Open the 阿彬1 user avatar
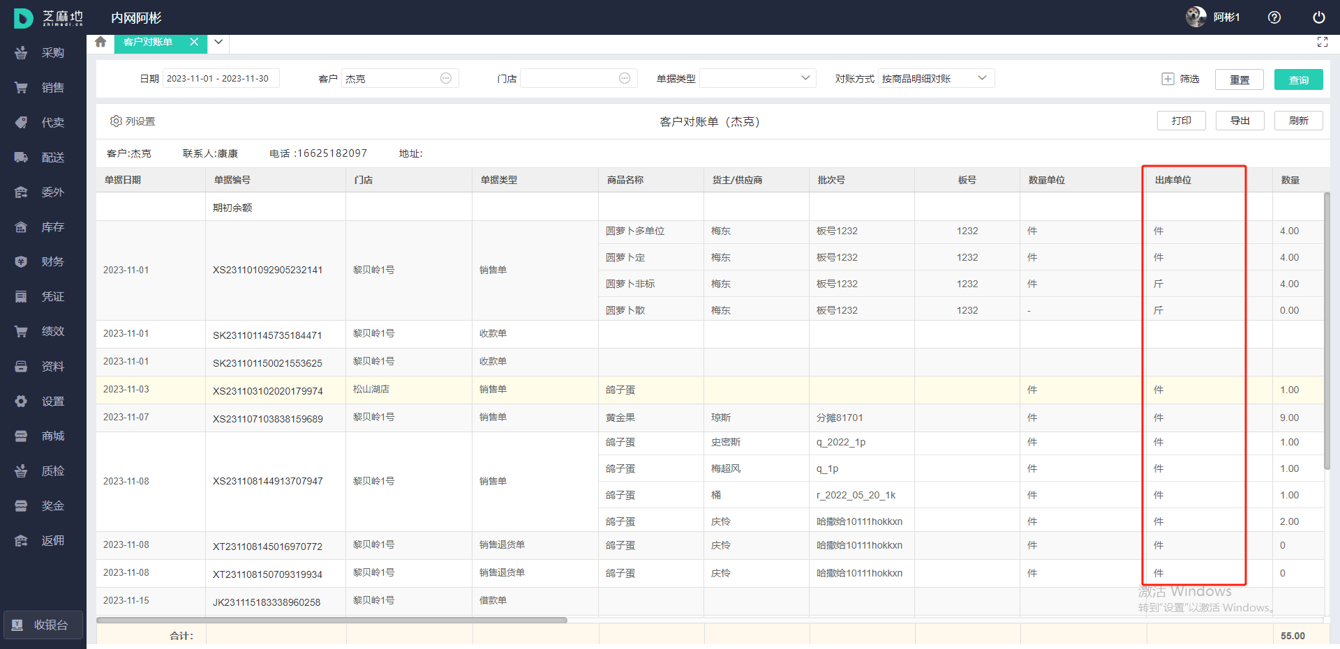 click(1196, 17)
